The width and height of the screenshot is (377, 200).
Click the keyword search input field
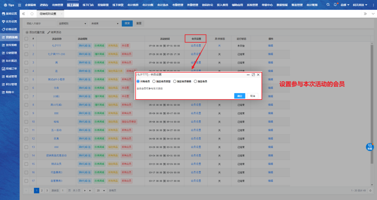coord(40,23)
